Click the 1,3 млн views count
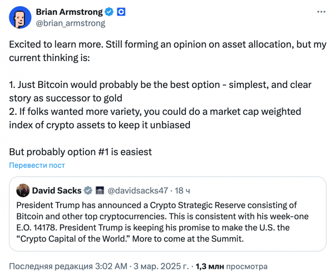The width and height of the screenshot is (331, 275). [210, 266]
